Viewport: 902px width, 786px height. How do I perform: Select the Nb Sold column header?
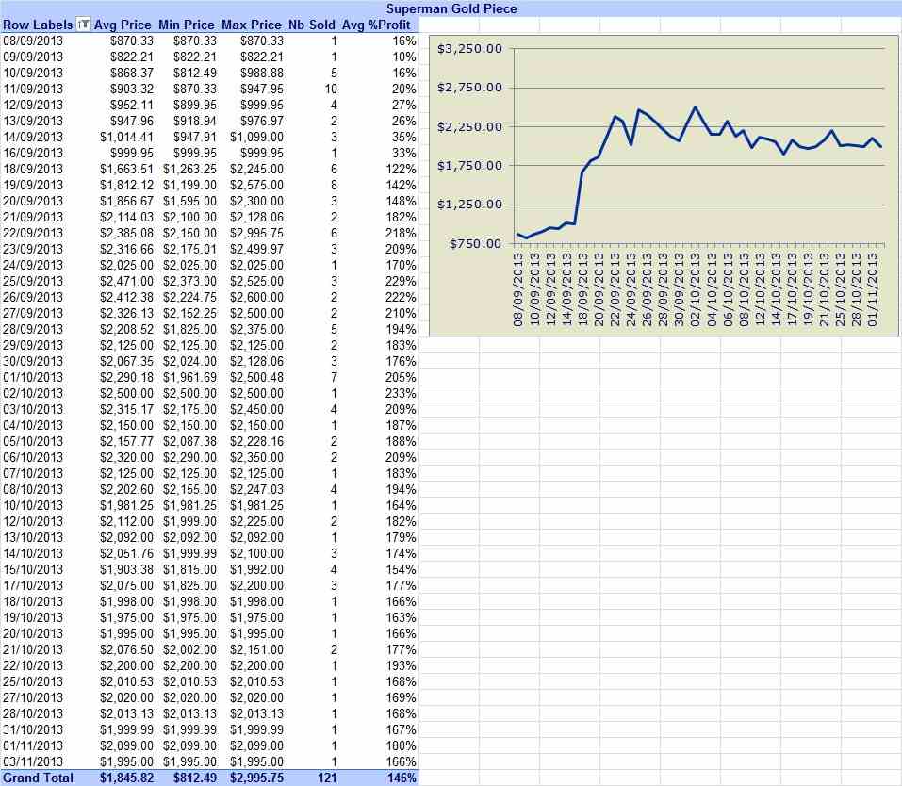312,25
